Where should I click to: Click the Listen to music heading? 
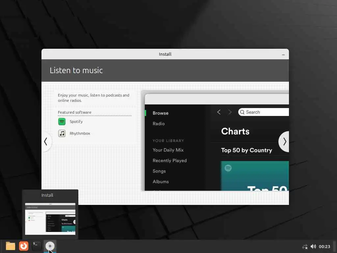point(76,70)
